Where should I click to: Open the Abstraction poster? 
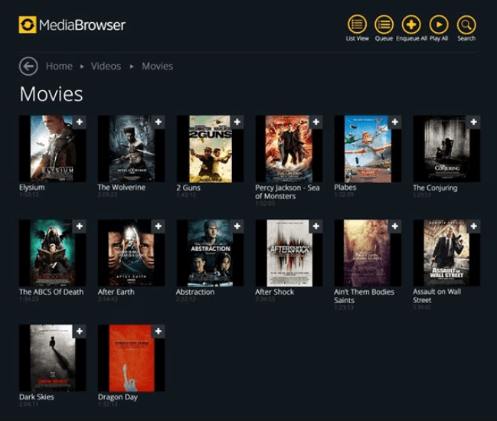210,253
